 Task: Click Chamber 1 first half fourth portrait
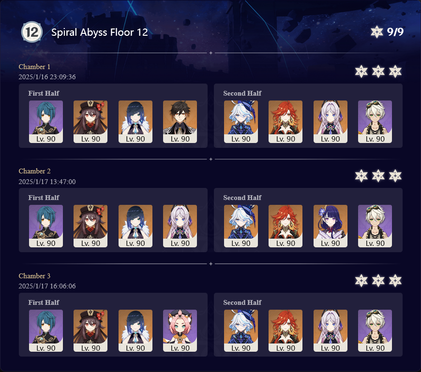tap(180, 121)
